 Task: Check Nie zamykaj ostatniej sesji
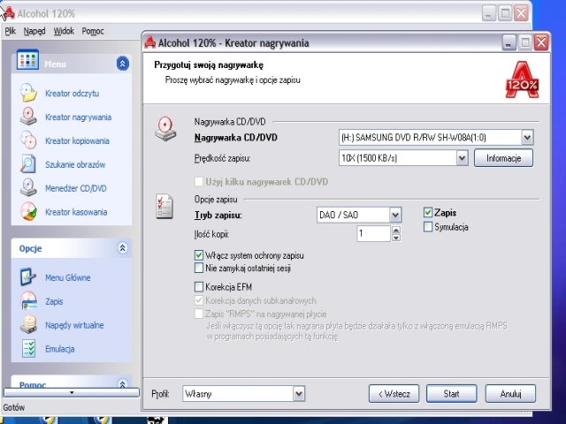(198, 268)
